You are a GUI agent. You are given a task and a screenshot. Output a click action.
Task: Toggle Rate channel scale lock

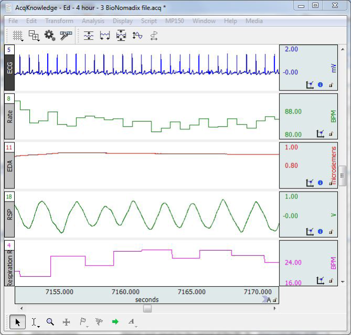coord(331,133)
